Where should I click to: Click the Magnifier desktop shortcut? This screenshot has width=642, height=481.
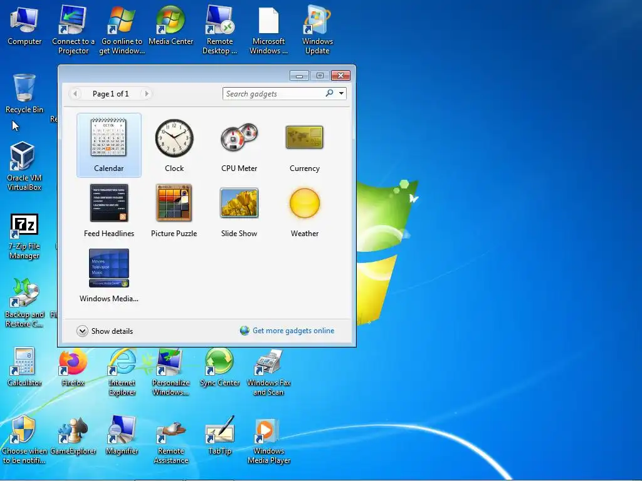point(122,435)
